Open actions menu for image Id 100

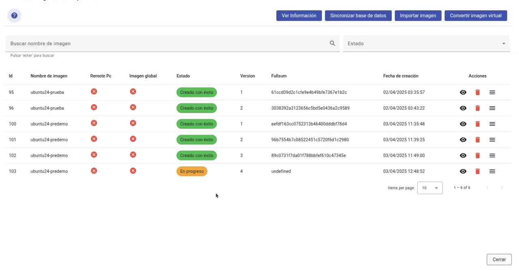pos(492,124)
